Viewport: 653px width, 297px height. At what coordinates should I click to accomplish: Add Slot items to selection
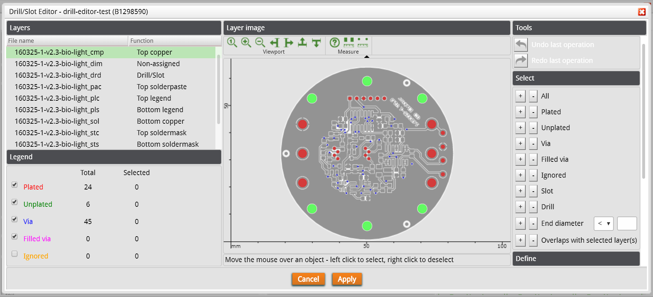[520, 191]
